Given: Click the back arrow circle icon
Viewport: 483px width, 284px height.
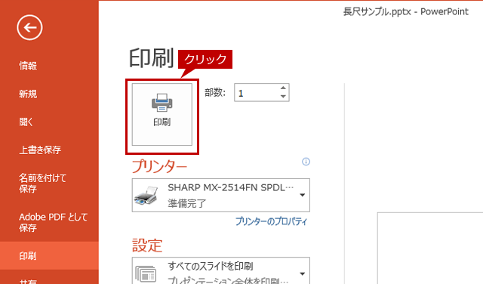Looking at the screenshot, I should pyautogui.click(x=29, y=28).
